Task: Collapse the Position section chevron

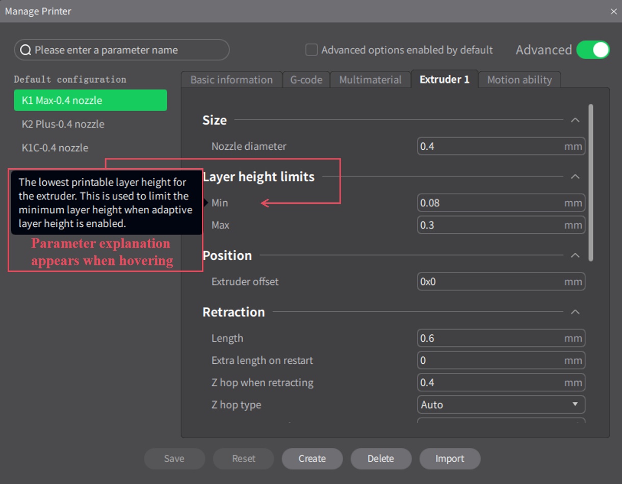Action: pos(575,255)
